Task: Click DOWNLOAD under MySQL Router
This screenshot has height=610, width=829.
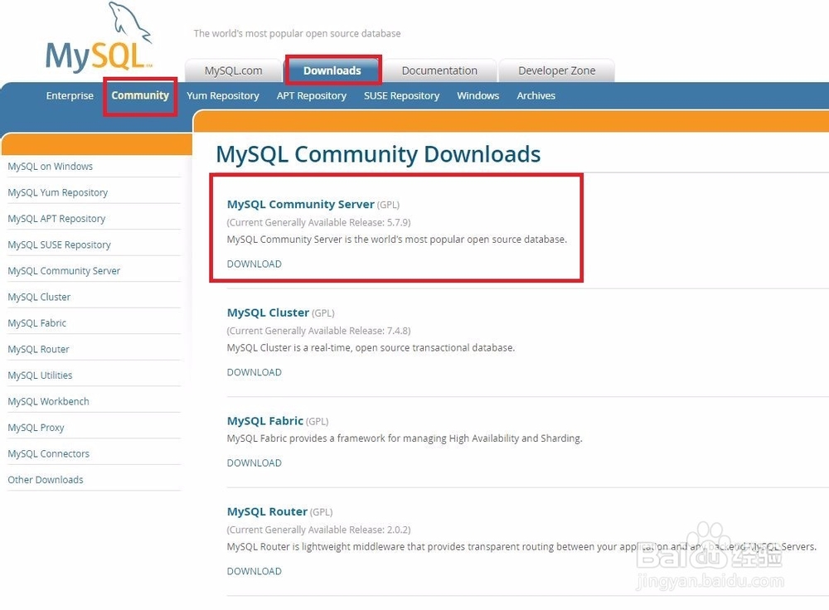Action: tap(255, 571)
